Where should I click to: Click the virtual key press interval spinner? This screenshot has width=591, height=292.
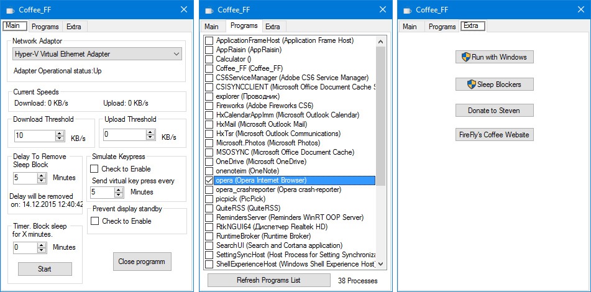coord(119,193)
